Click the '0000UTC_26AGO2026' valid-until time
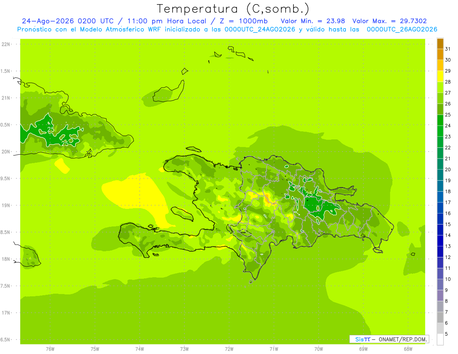The image size is (458, 354). (402, 29)
